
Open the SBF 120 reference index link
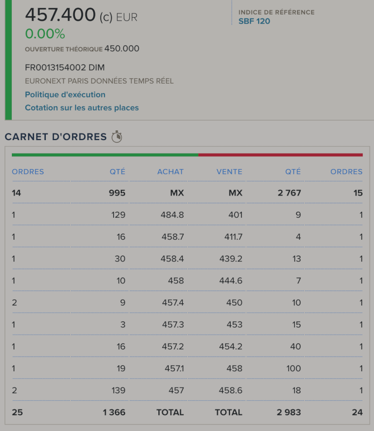point(254,22)
